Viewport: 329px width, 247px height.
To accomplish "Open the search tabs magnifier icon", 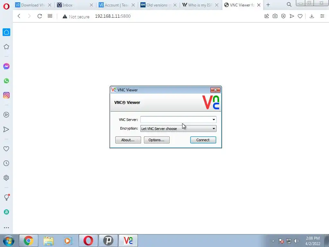I will (x=289, y=5).
